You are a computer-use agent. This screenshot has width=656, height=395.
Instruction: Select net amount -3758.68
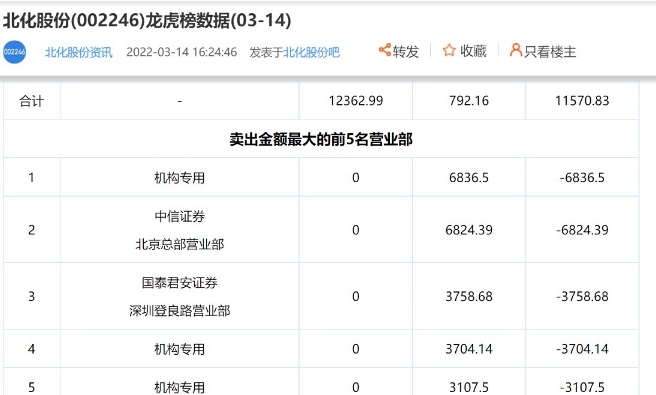[x=582, y=297]
